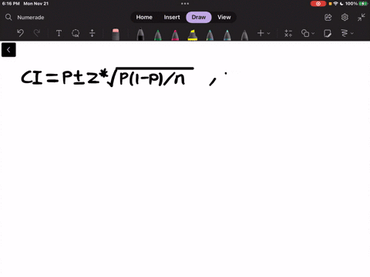Choose the green pen
Screen dimensions: 370x277
[x=158, y=35]
